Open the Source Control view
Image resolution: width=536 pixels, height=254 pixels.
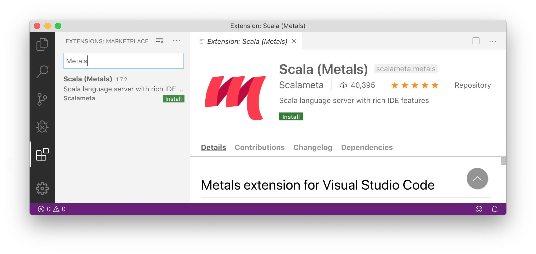click(x=42, y=99)
